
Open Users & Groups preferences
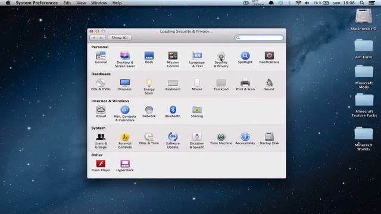coord(101,141)
